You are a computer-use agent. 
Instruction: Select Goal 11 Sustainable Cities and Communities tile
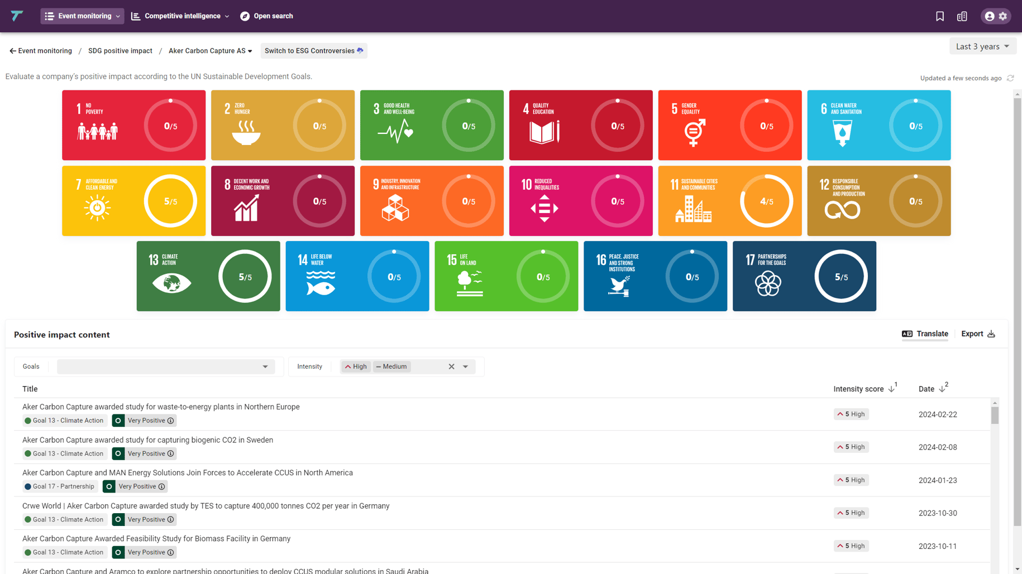click(x=729, y=201)
